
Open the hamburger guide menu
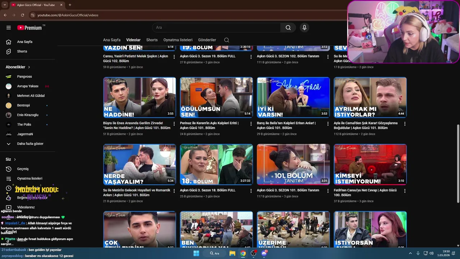coord(9,28)
